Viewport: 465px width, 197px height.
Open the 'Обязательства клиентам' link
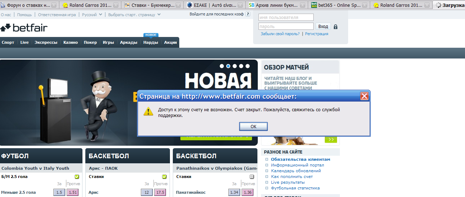(300, 159)
